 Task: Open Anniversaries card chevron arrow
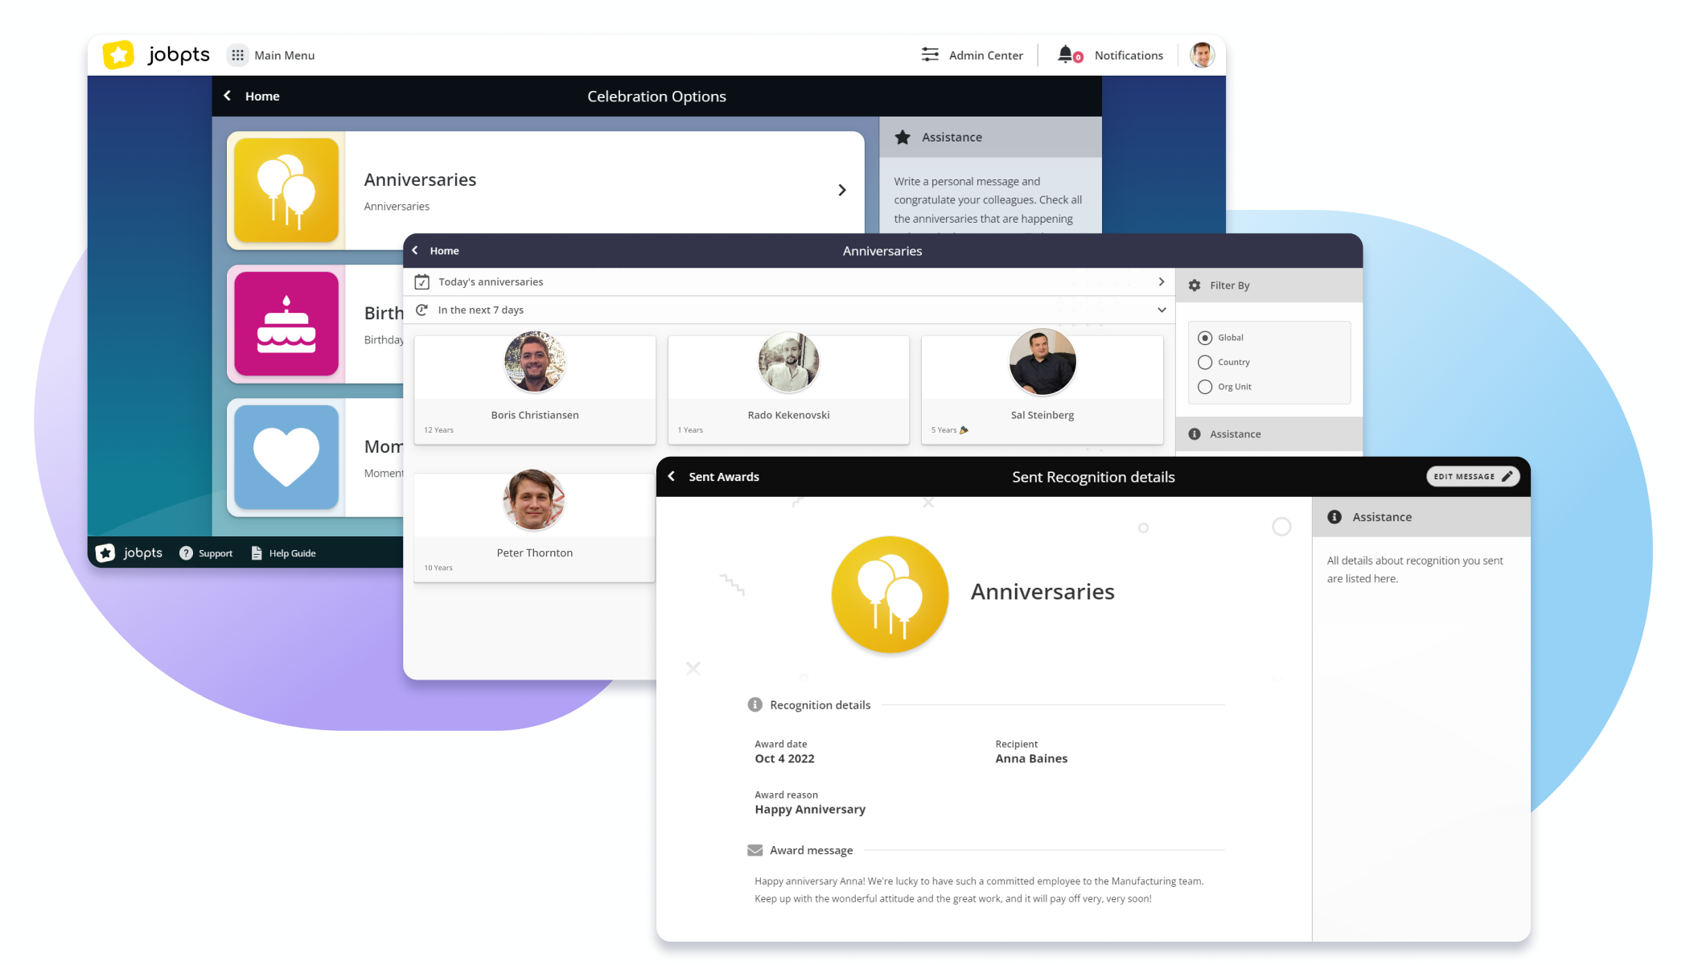[842, 191]
